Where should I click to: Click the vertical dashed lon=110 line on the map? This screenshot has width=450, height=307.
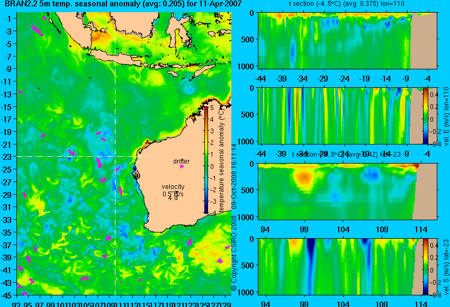coord(115,154)
